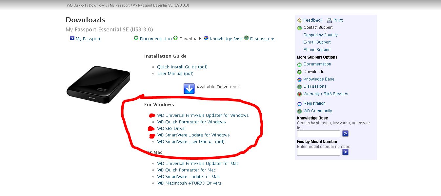
Task: Click the Discussions globe icon in navigation bar
Action: (246, 38)
